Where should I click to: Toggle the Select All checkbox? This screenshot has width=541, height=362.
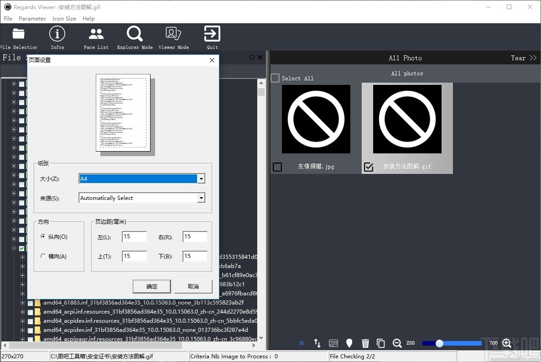[275, 78]
